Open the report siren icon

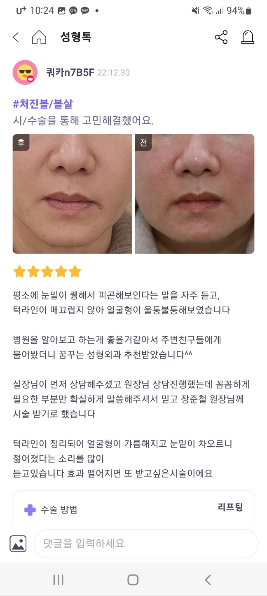coord(248,38)
